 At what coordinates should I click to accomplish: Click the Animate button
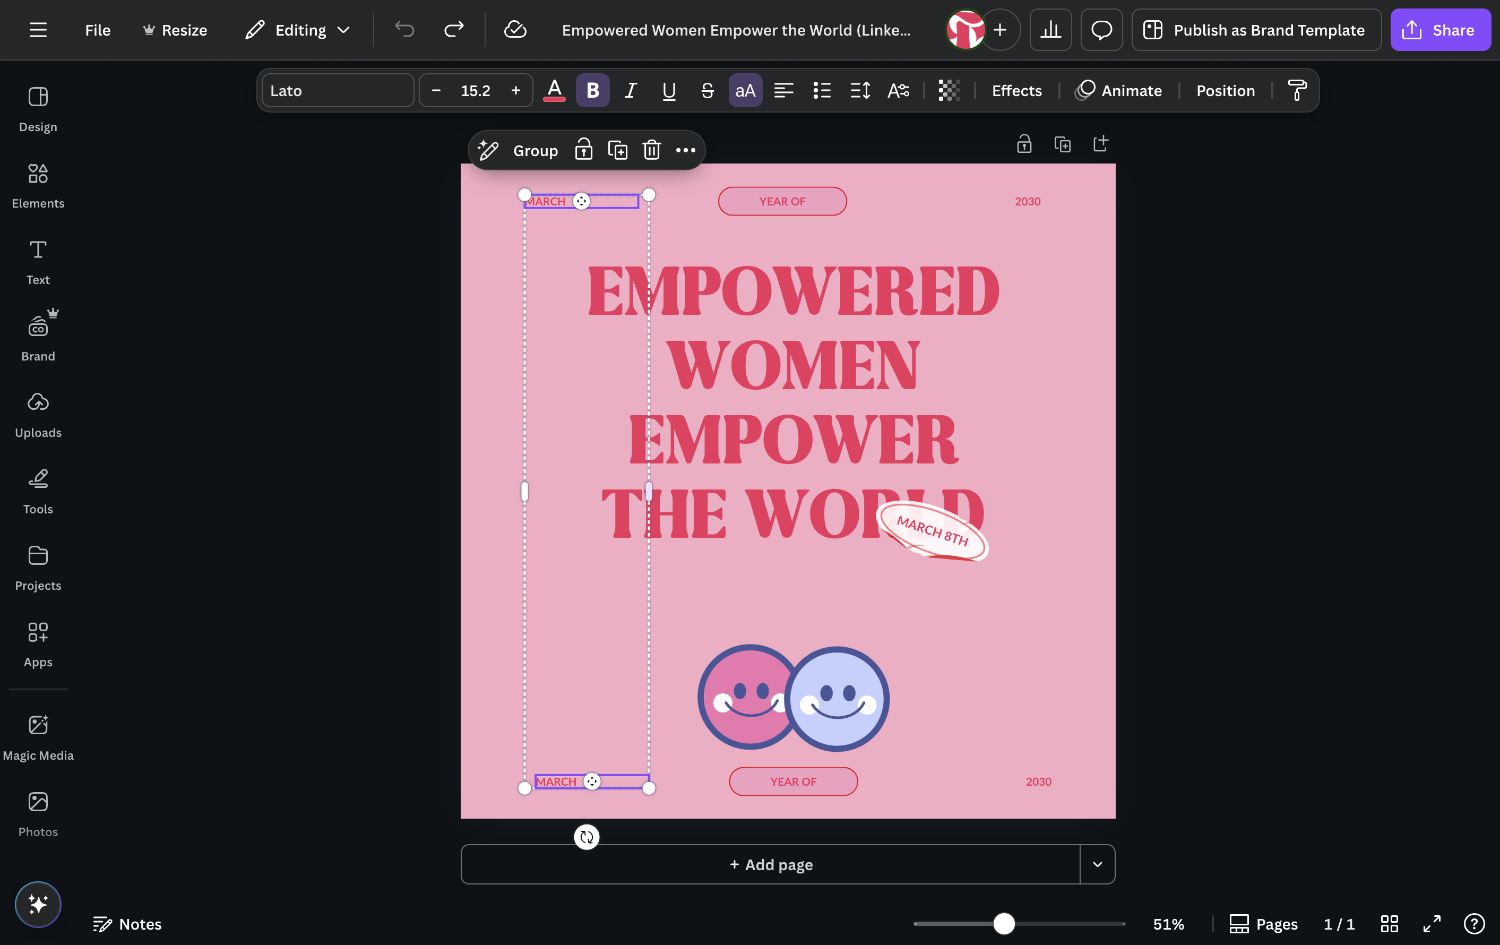coord(1119,91)
